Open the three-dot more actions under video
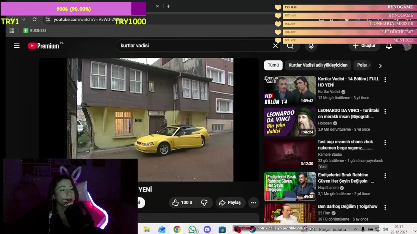This screenshot has height=234, width=417. coord(253,202)
